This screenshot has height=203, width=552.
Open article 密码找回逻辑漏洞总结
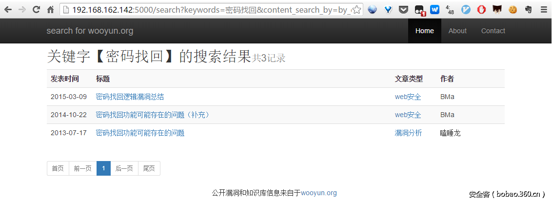(x=130, y=97)
